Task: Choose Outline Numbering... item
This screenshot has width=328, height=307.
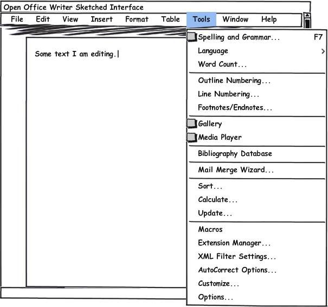Action: click(x=256, y=81)
